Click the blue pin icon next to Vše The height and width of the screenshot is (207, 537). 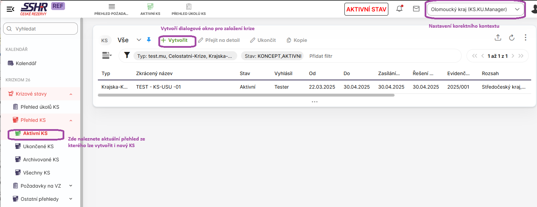click(149, 40)
